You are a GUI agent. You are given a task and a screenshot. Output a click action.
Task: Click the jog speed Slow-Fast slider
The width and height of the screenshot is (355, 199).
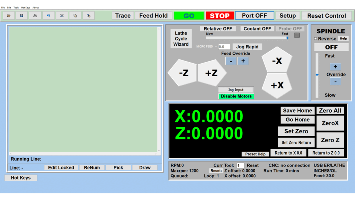click(246, 38)
